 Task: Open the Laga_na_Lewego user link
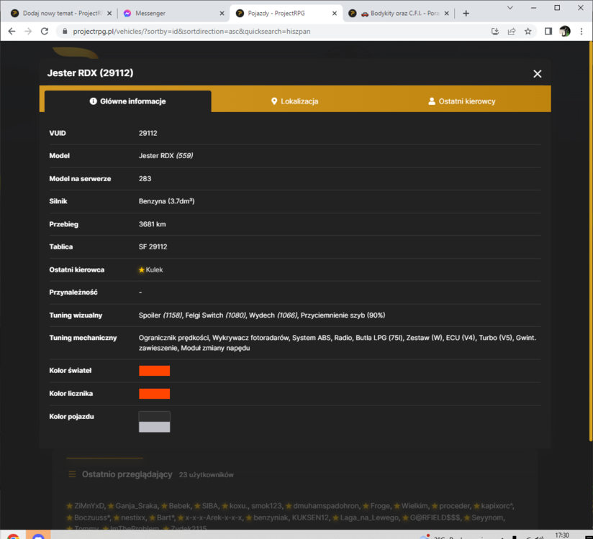[369, 517]
